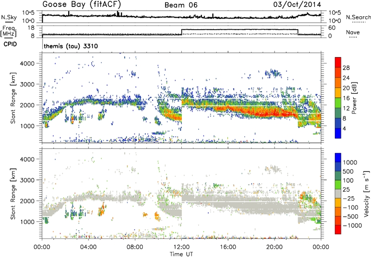Click the 'themis (tau) 3310' text

pos(71,46)
